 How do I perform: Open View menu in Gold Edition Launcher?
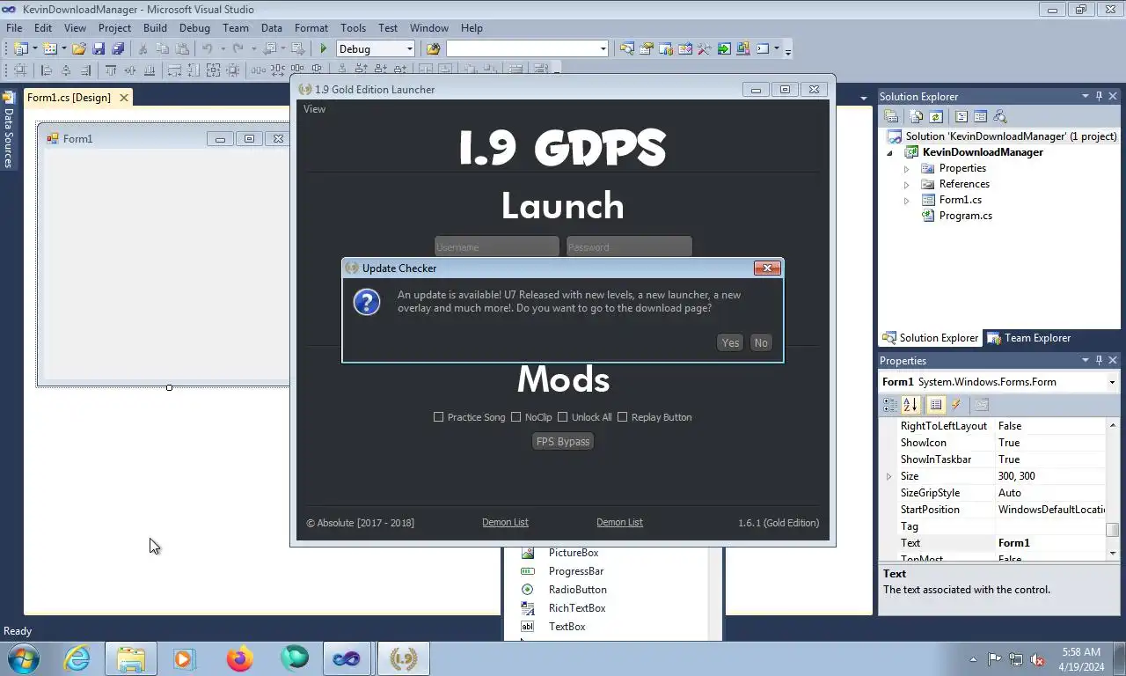(x=314, y=109)
